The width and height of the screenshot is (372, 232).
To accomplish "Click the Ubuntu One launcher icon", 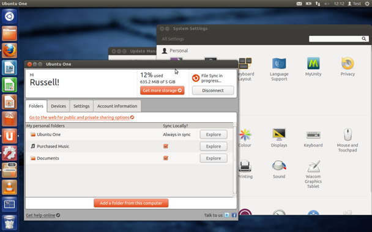I will 10,136.
